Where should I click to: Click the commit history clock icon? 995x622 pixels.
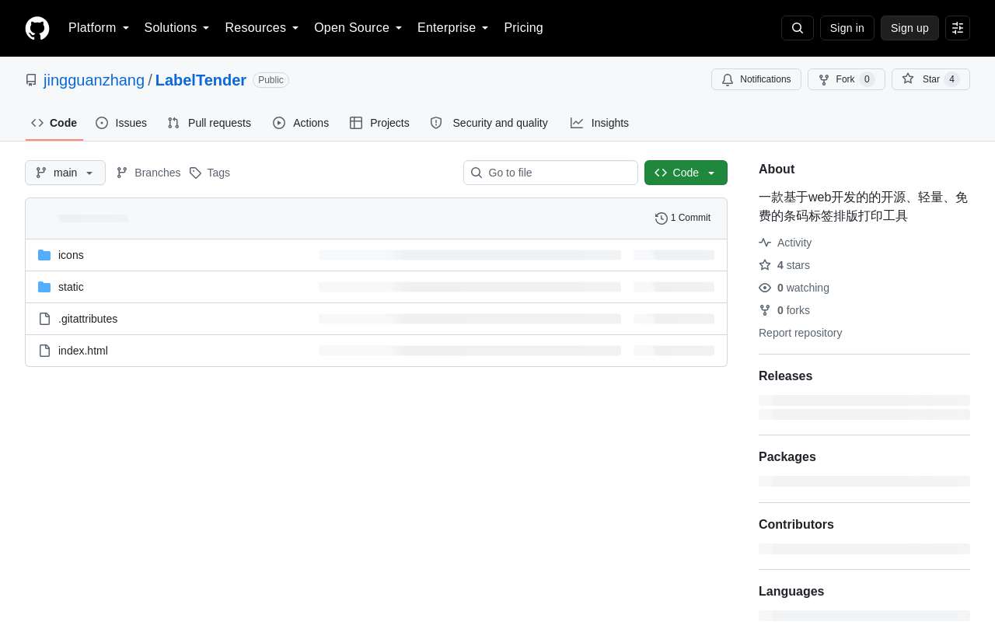(x=662, y=218)
